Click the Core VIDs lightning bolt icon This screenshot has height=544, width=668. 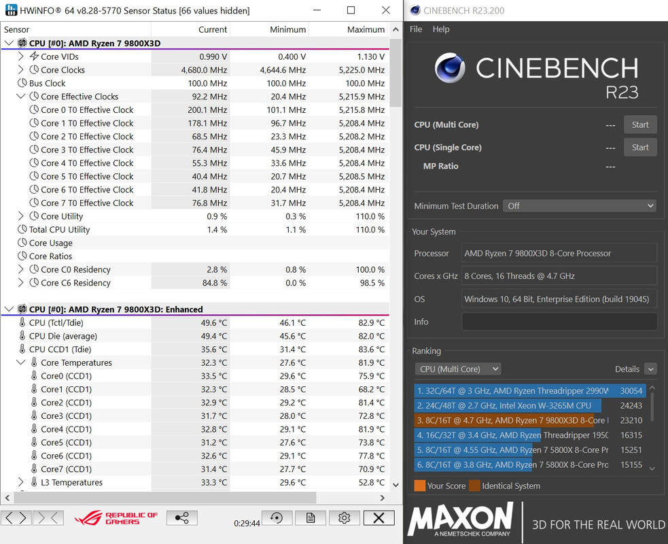(x=34, y=56)
